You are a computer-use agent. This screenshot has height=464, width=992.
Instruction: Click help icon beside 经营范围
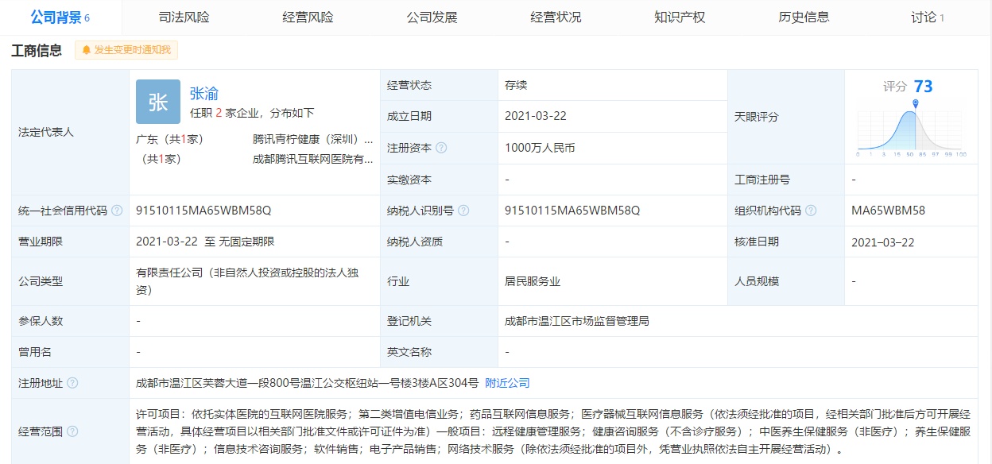[x=72, y=431]
